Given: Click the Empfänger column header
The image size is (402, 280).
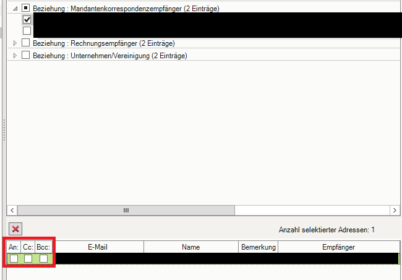Looking at the screenshot, I should pyautogui.click(x=339, y=247).
